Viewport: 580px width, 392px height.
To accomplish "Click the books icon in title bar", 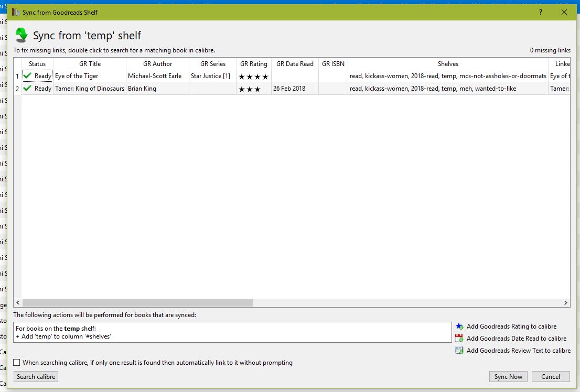I will point(15,12).
